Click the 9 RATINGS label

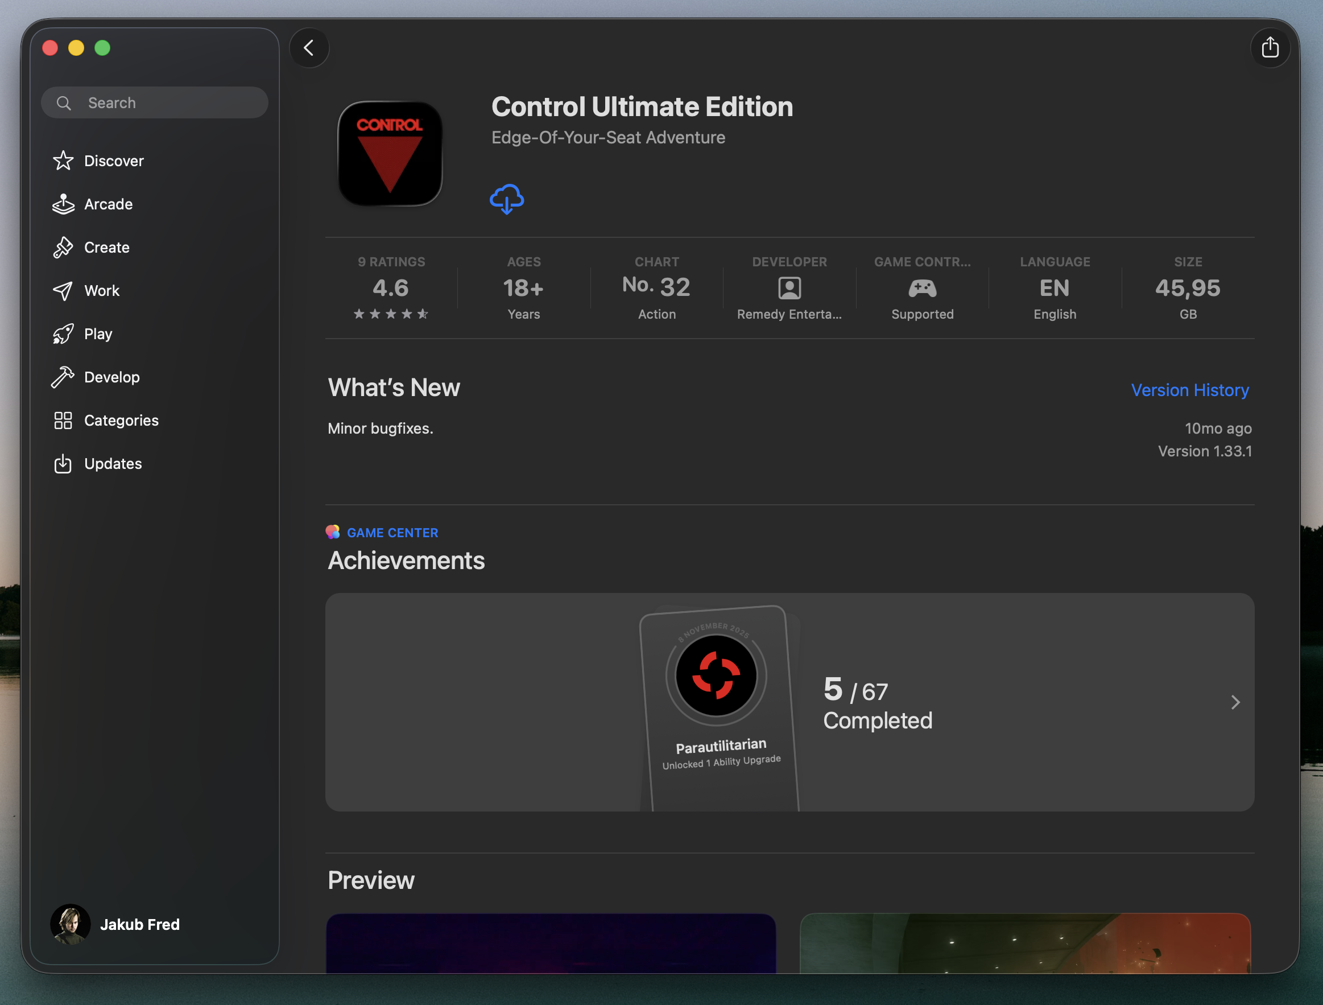point(391,262)
